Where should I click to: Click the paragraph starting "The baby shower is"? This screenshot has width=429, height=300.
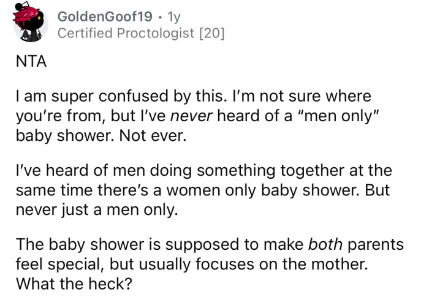208,264
